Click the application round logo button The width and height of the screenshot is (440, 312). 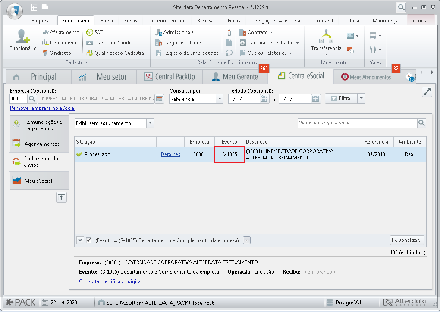point(15,11)
